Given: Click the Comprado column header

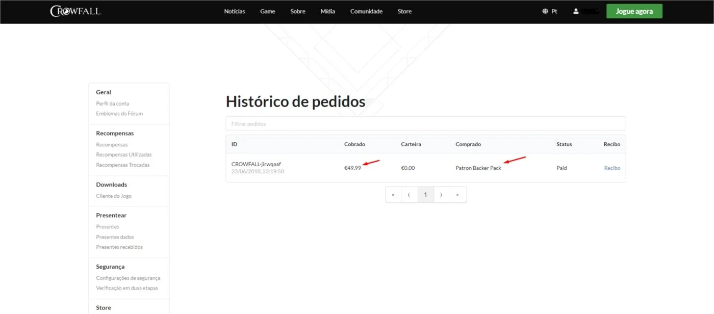Looking at the screenshot, I should click(x=468, y=144).
